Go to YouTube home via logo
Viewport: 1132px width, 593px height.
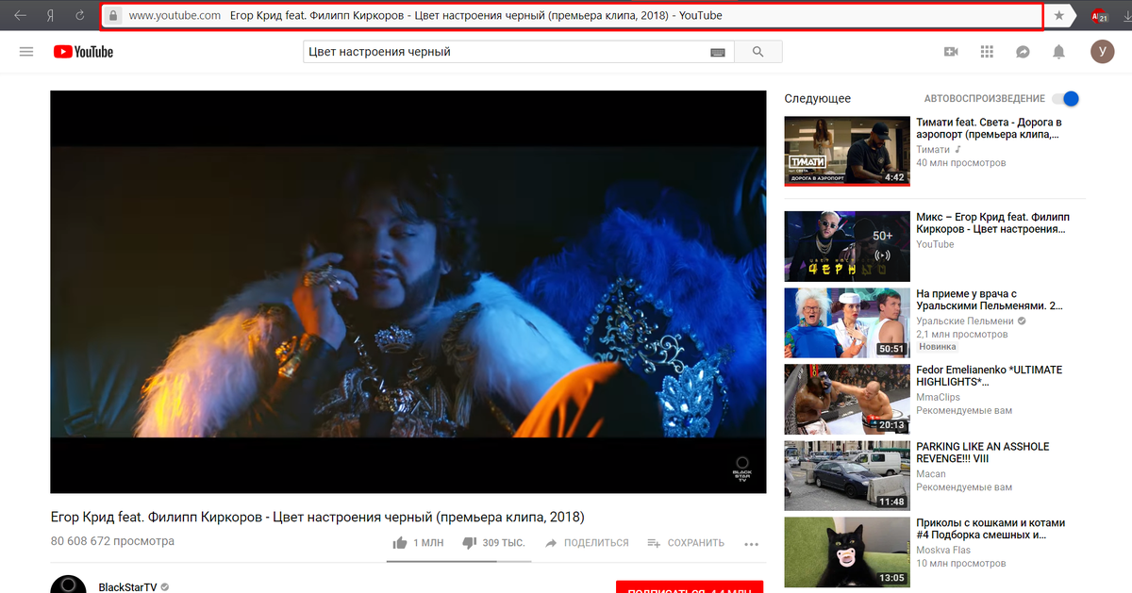pyautogui.click(x=83, y=52)
